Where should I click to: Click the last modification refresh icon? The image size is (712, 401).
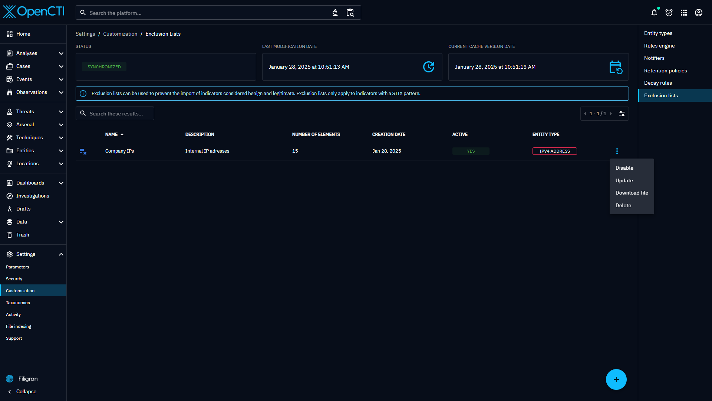429,67
